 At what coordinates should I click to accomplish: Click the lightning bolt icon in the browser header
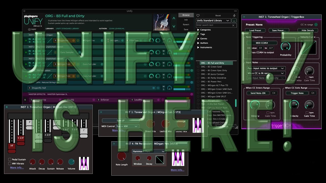pos(234,16)
